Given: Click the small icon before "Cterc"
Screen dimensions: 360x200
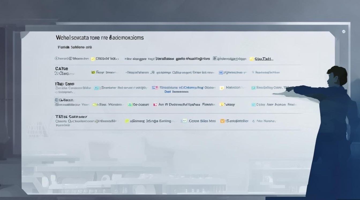Looking at the screenshot, I should point(57,73).
